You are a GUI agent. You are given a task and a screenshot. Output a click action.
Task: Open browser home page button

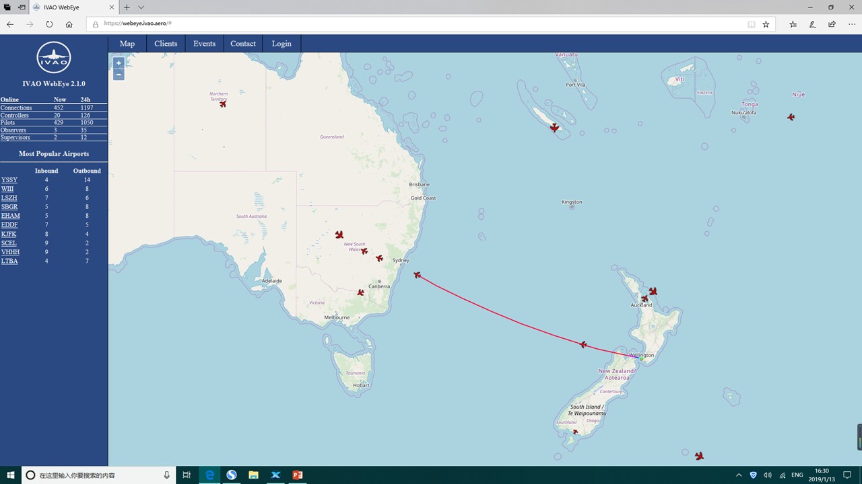(69, 24)
